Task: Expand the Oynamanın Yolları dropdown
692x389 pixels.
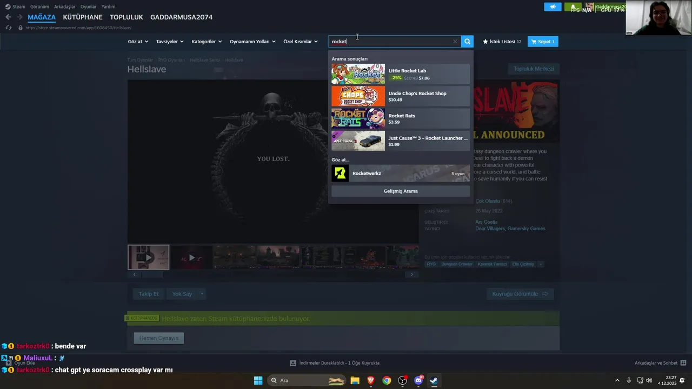Action: pos(252,42)
